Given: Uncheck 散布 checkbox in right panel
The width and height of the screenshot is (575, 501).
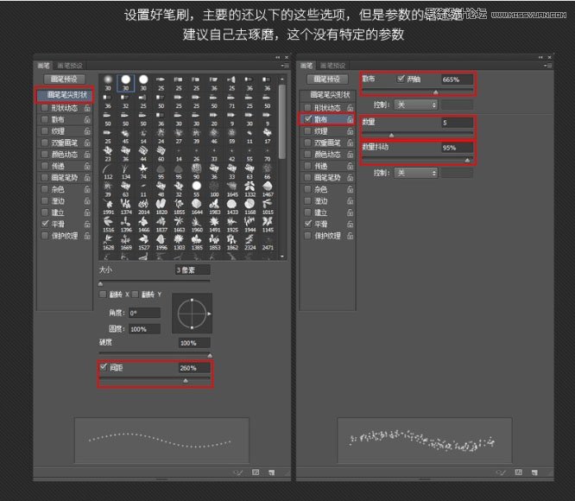Looking at the screenshot, I should (308, 119).
